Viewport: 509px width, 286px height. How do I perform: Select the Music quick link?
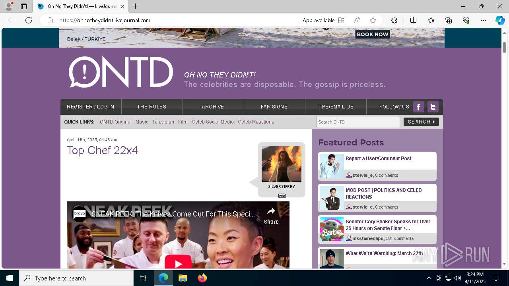[x=142, y=122]
